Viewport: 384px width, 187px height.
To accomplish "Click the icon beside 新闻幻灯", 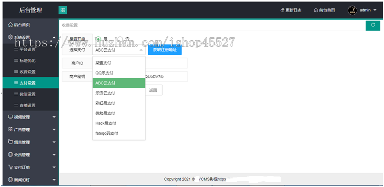I will (11, 180).
